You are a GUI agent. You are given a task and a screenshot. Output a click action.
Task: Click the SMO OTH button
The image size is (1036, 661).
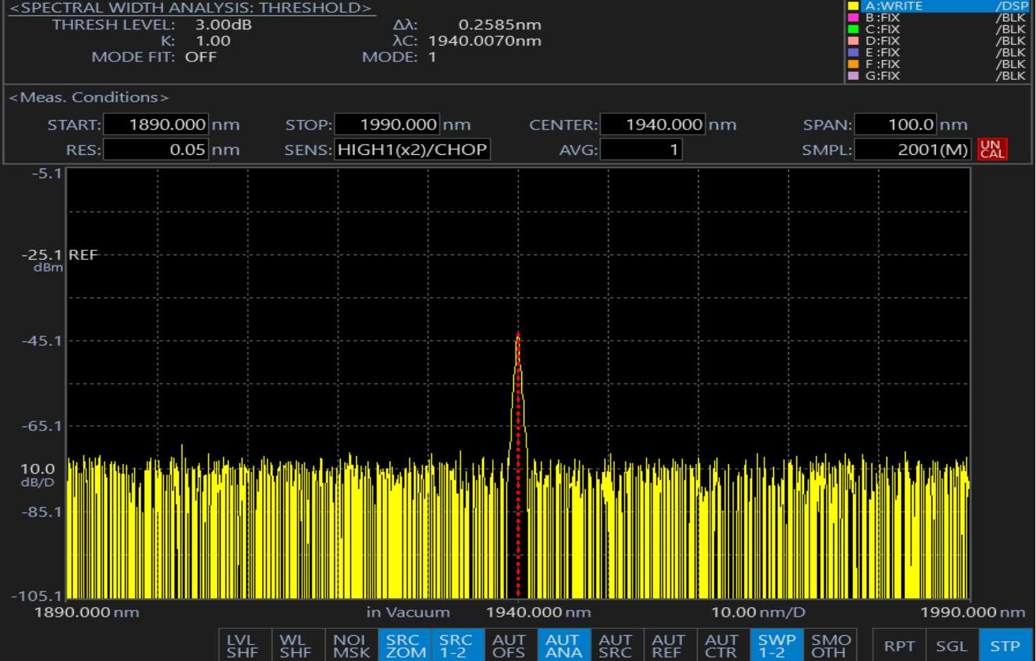click(831, 645)
